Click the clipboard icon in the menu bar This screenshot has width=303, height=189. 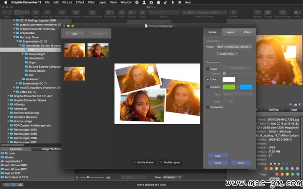[158, 2]
